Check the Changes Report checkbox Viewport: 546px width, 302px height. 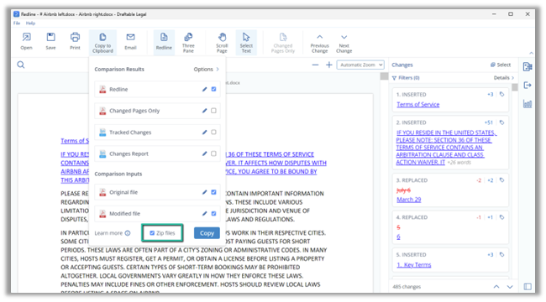(x=213, y=154)
